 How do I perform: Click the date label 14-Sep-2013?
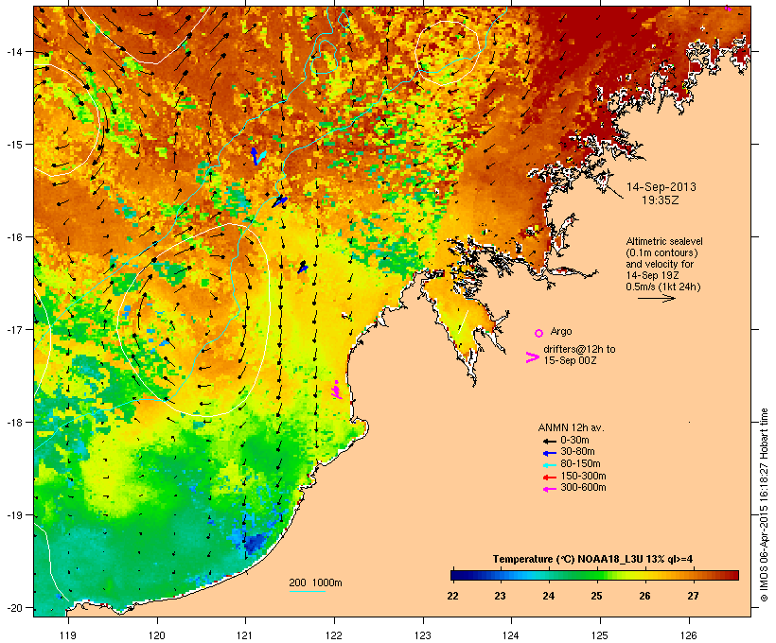click(x=661, y=187)
